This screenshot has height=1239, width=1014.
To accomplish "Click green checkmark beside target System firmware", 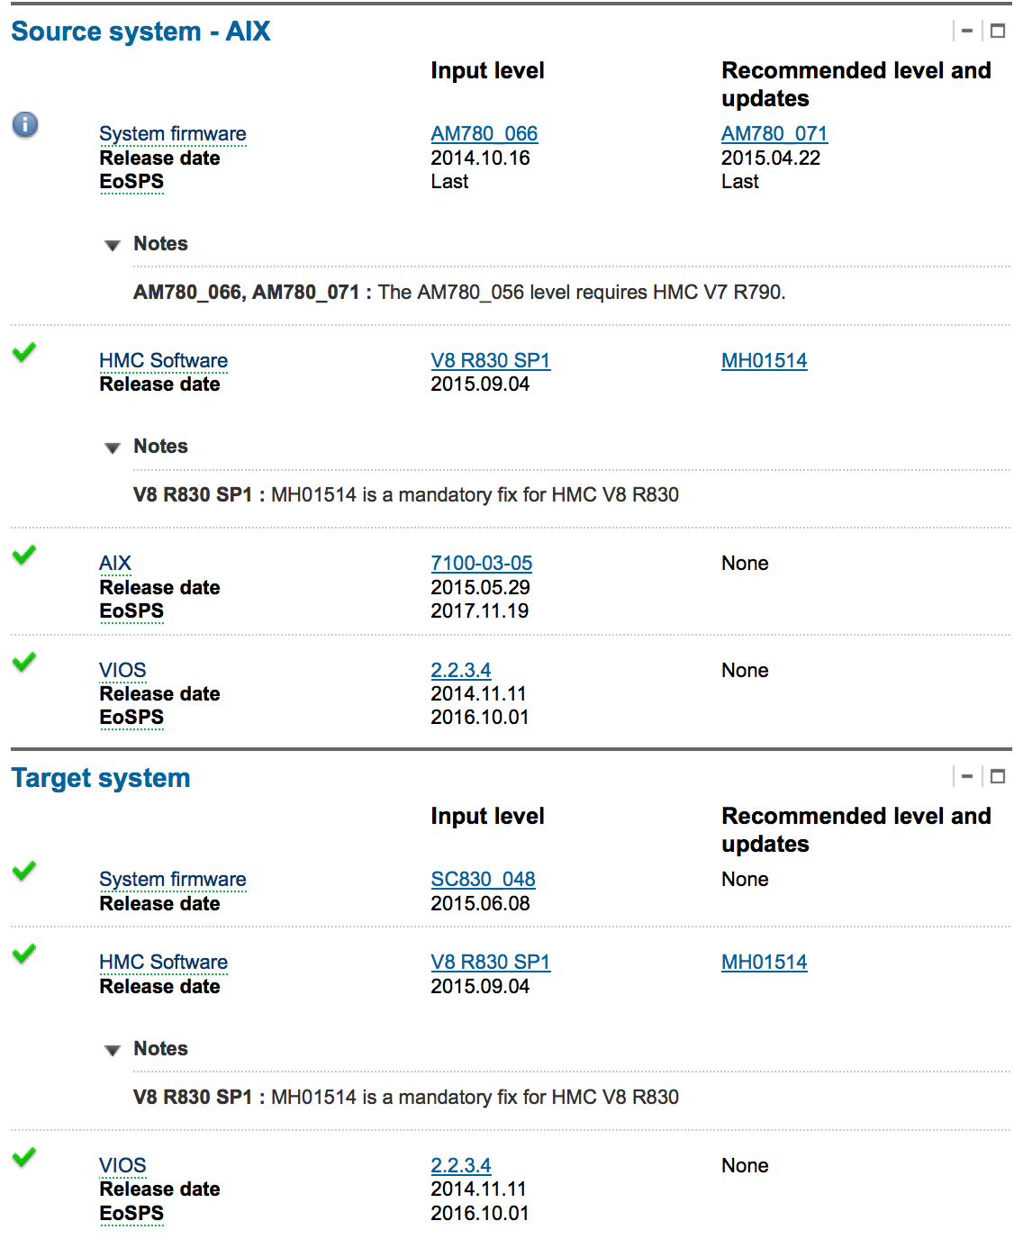I will tap(24, 871).
